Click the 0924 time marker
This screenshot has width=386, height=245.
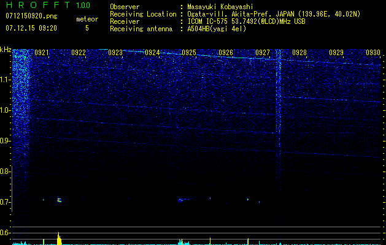152,53
